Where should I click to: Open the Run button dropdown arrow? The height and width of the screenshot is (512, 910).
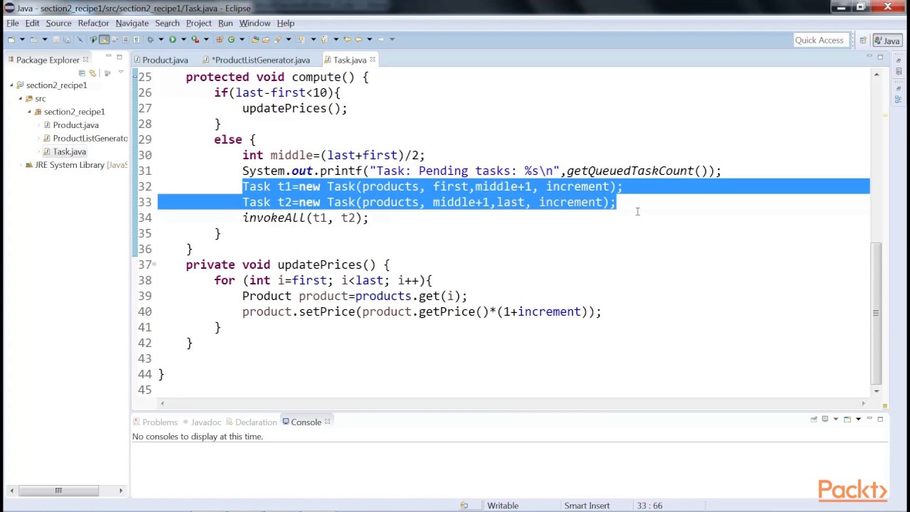coord(183,39)
